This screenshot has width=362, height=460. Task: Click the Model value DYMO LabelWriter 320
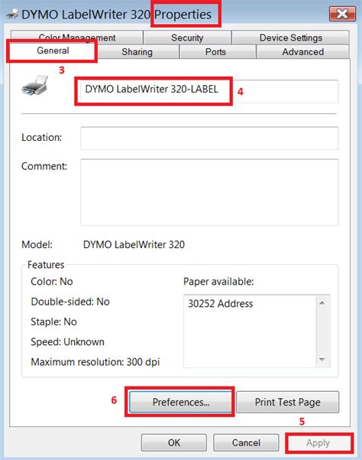pos(134,244)
